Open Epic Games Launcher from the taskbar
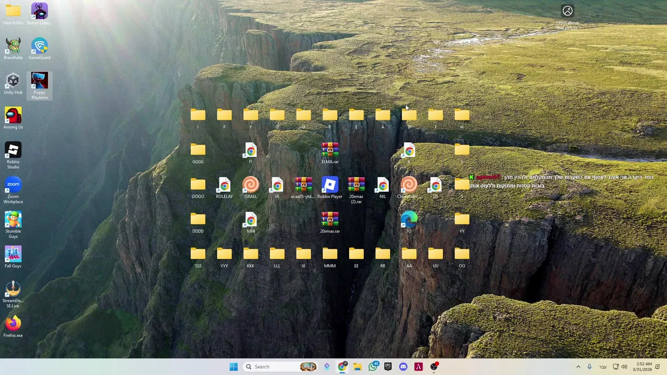Viewport: 667px width, 375px height. [388, 367]
